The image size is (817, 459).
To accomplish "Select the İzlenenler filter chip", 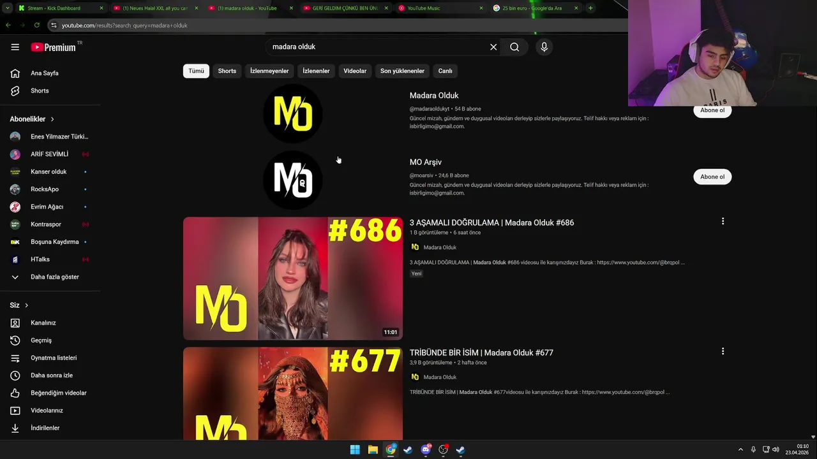I will [x=316, y=71].
